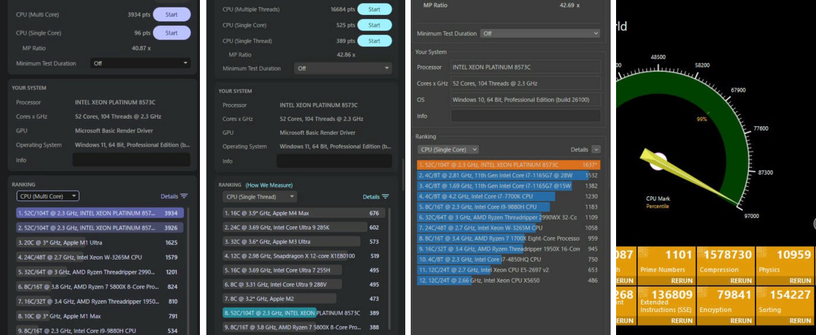This screenshot has width=816, height=335.
Task: Select Apple M1 Ultra row scoring 1625
Action: coord(100,243)
